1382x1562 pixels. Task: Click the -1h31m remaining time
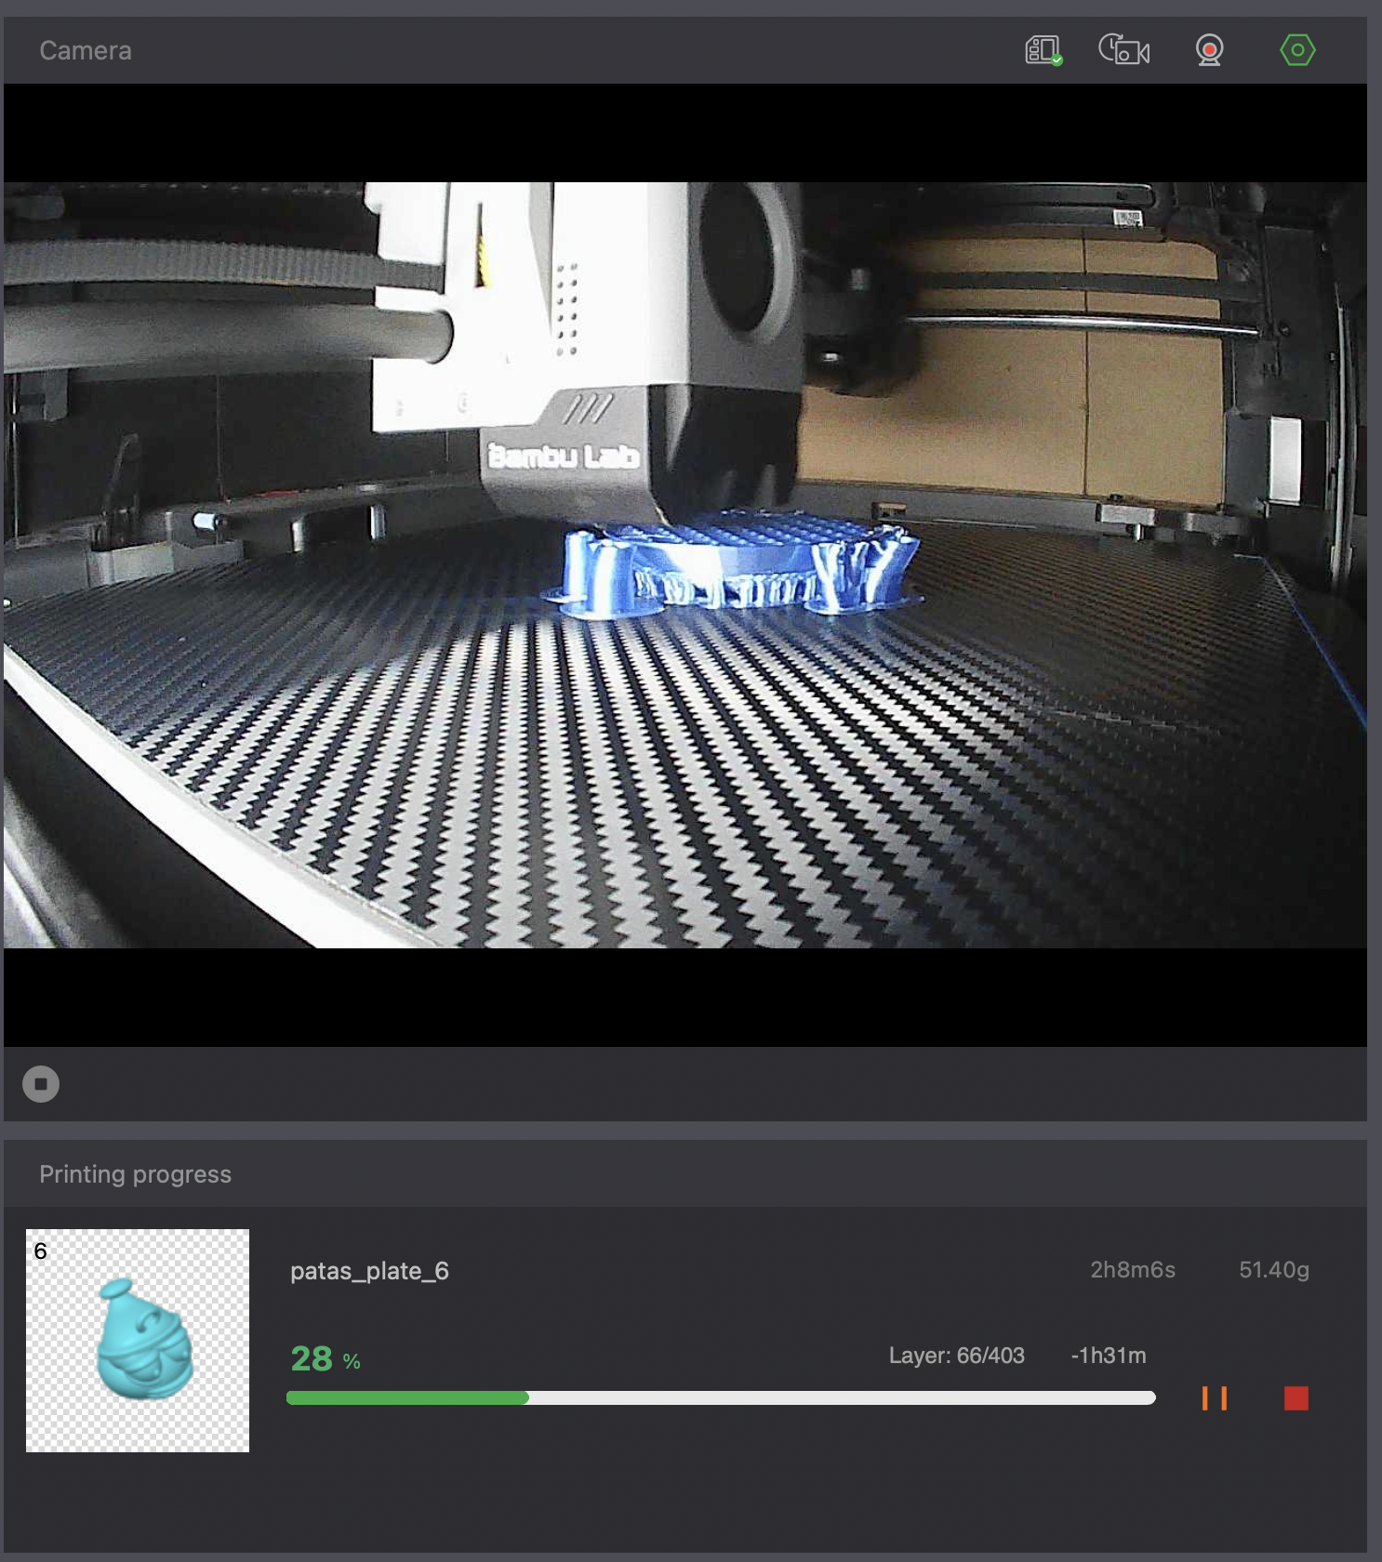(1108, 1356)
